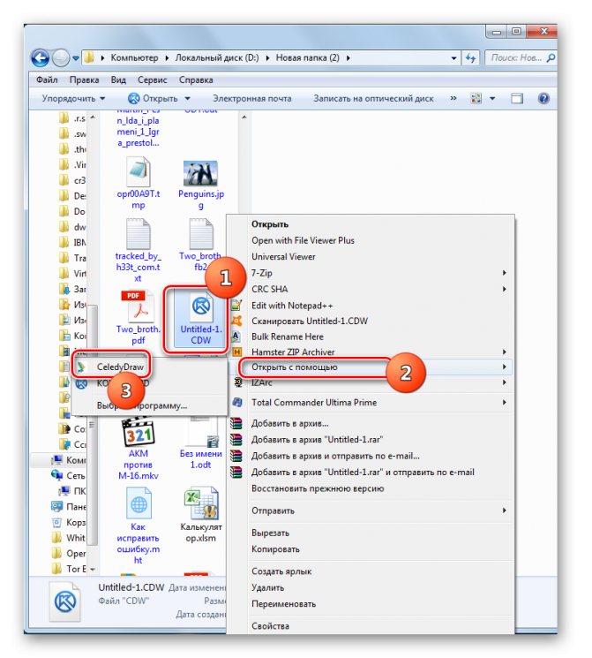Select the Калькулятор.xlsm Excel icon
Viewport: 592px width, 658px height.
coord(201,503)
